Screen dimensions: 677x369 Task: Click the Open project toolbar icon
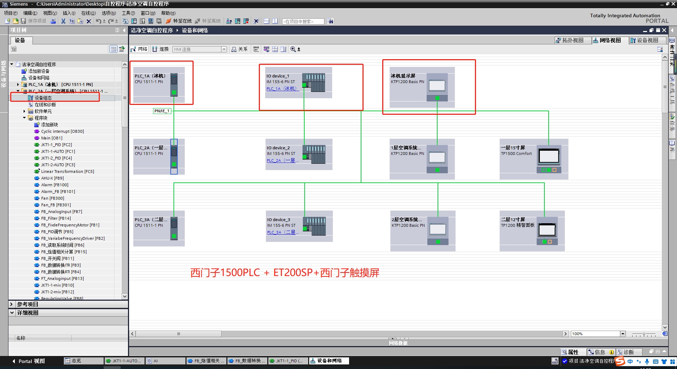tap(16, 21)
